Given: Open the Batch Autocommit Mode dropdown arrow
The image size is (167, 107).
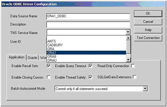Looking at the screenshot, I should pyautogui.click(x=145, y=89).
